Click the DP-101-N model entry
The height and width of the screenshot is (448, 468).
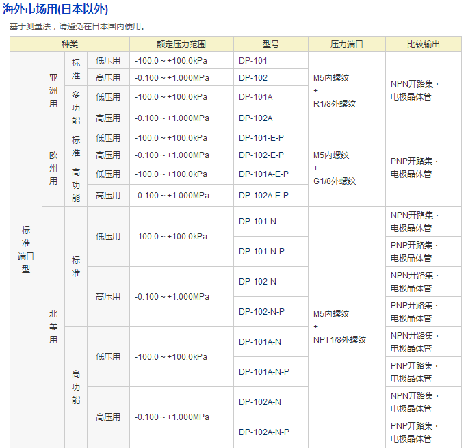257,222
